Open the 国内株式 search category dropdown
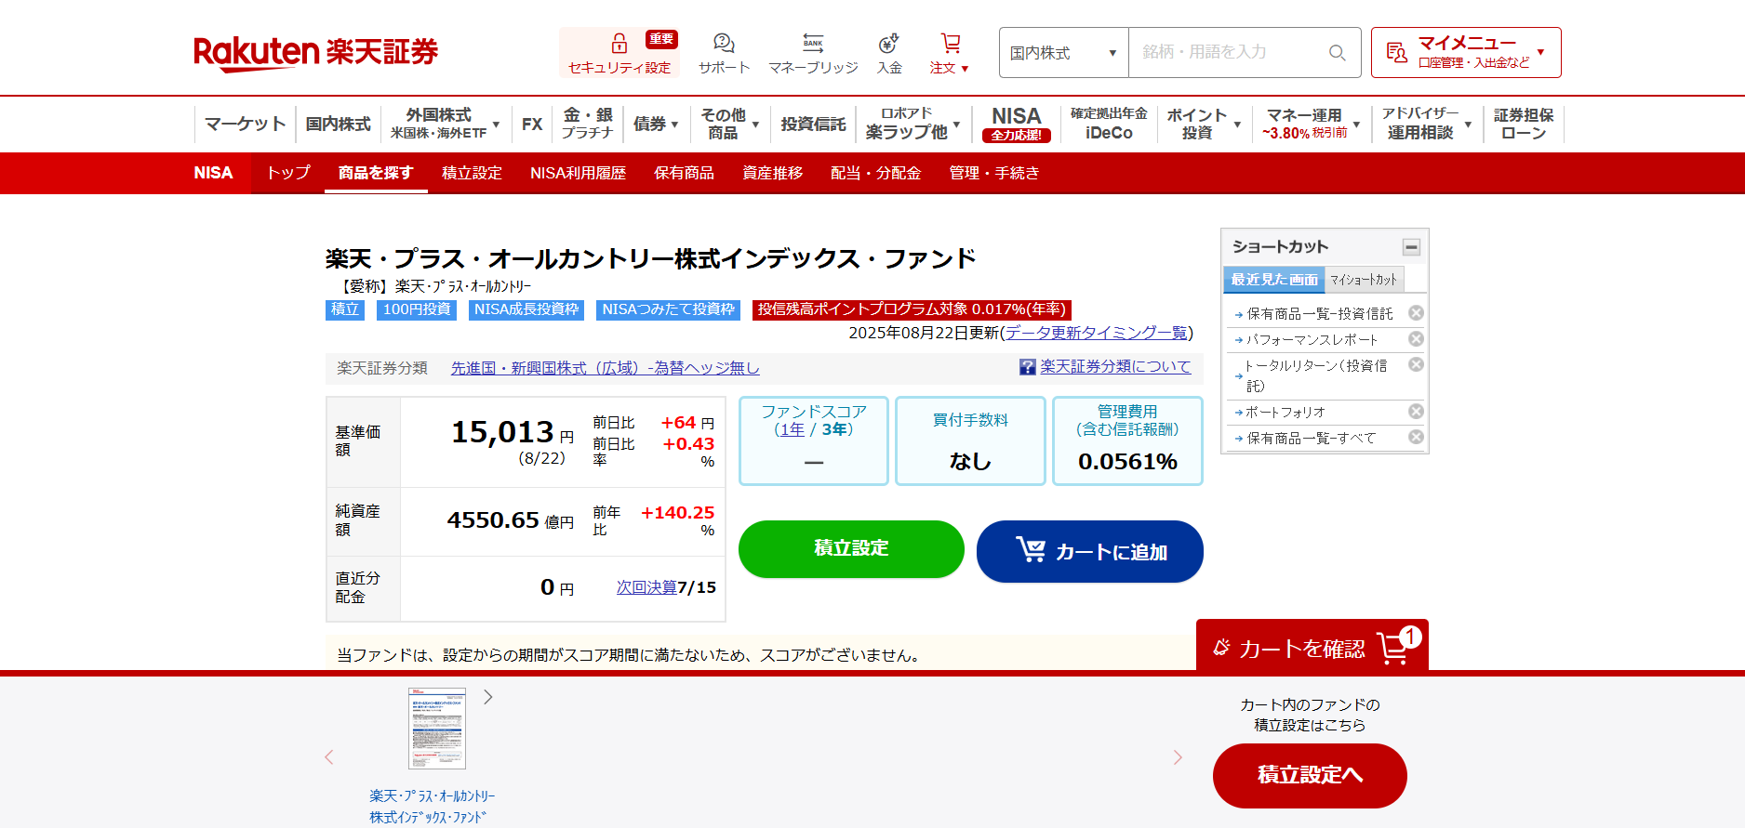1745x828 pixels. (1063, 53)
